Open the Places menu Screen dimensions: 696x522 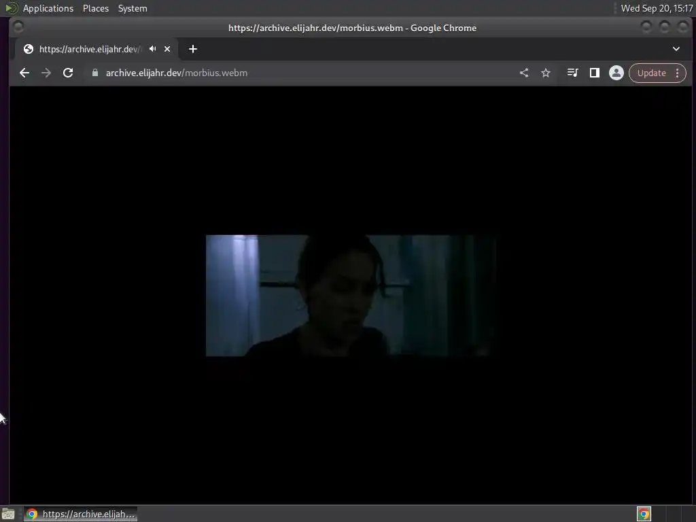(x=96, y=8)
